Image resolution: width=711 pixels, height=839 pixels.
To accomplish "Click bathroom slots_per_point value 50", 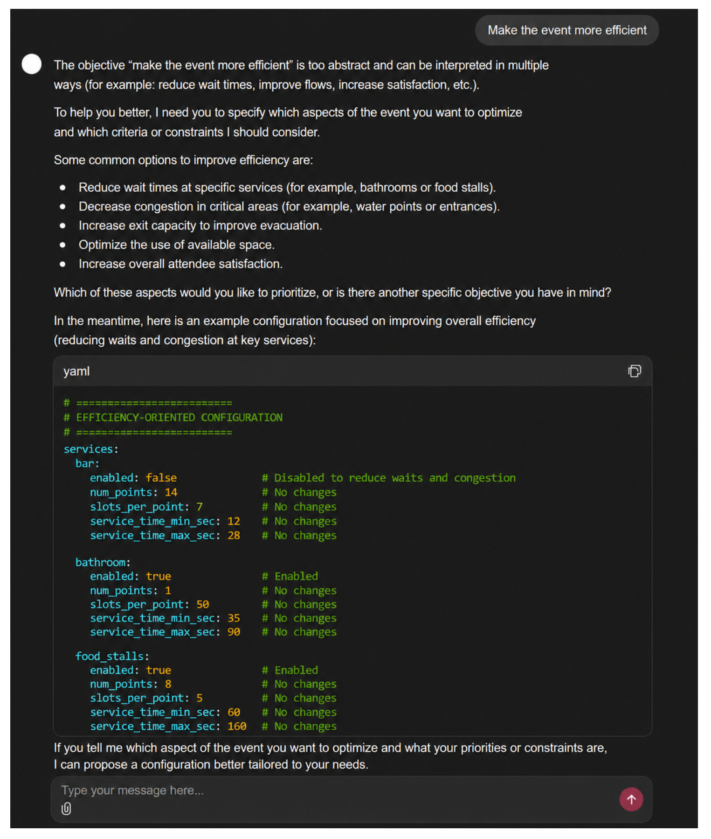I will (203, 604).
